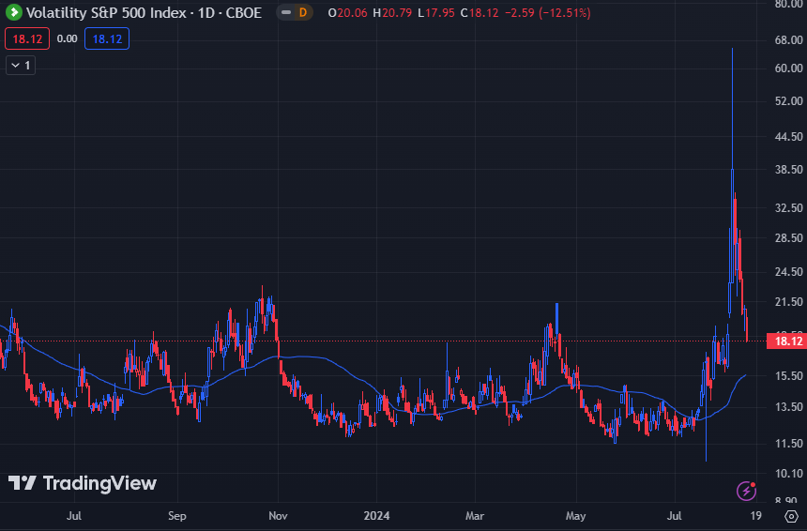
Task: Click the 68.00 price axis label
Action: (789, 39)
